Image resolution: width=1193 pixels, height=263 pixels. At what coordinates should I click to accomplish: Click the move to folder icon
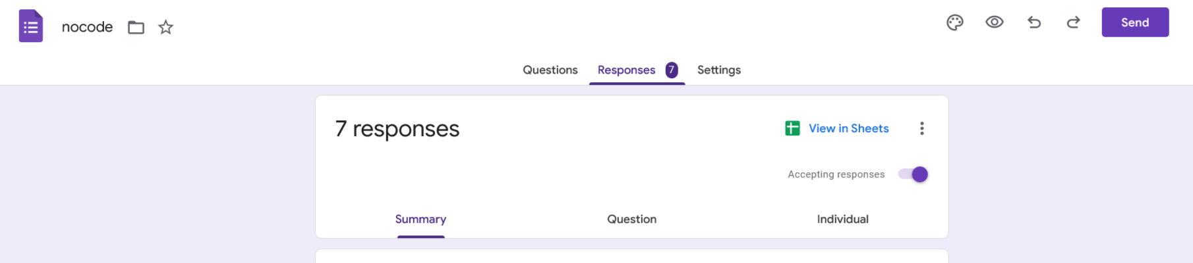coord(136,27)
